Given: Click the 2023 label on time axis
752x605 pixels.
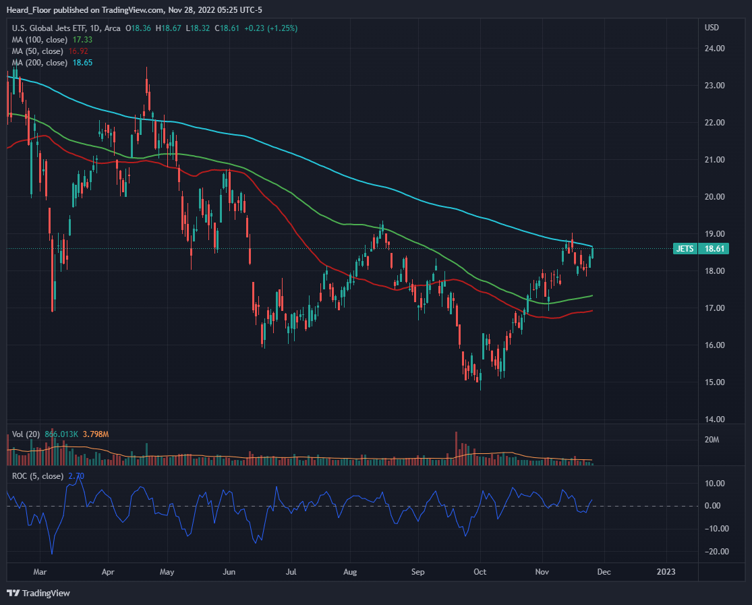Looking at the screenshot, I should tap(666, 572).
